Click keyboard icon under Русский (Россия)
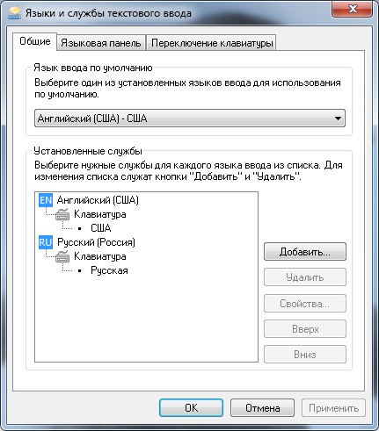Screen dimensions: 379x431 pos(62,256)
